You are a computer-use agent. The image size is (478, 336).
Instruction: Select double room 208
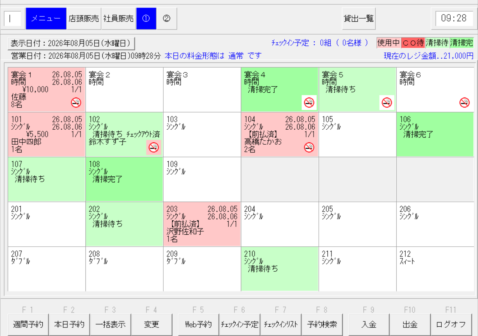click(x=124, y=269)
